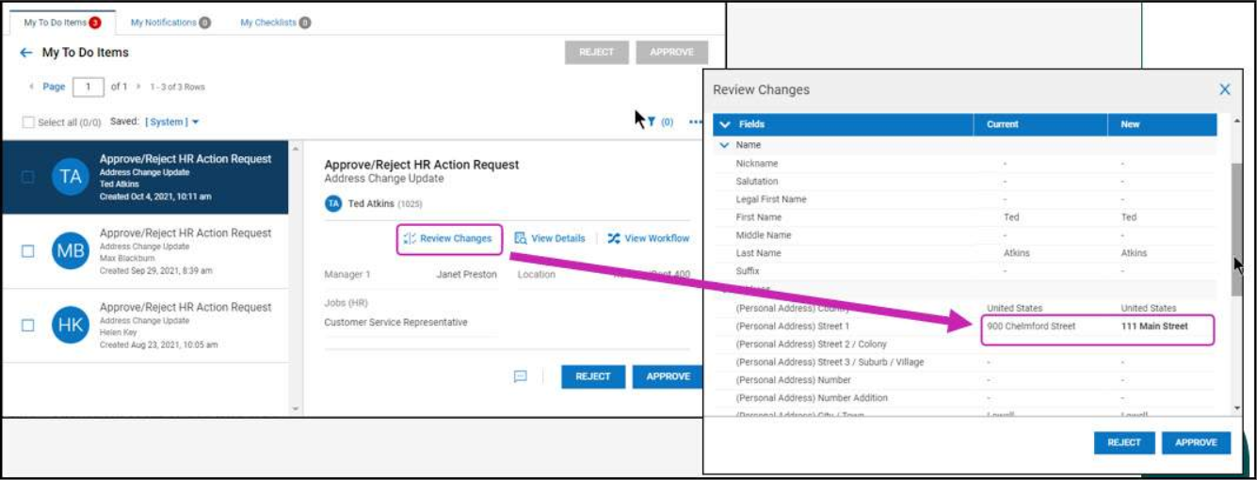Check the Max Blackburn request checkbox
The height and width of the screenshot is (480, 1257).
[x=28, y=251]
